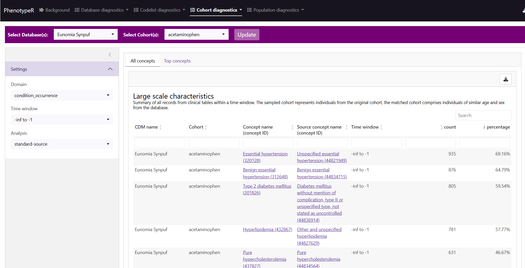Sort the table by count column

[x=441, y=127]
